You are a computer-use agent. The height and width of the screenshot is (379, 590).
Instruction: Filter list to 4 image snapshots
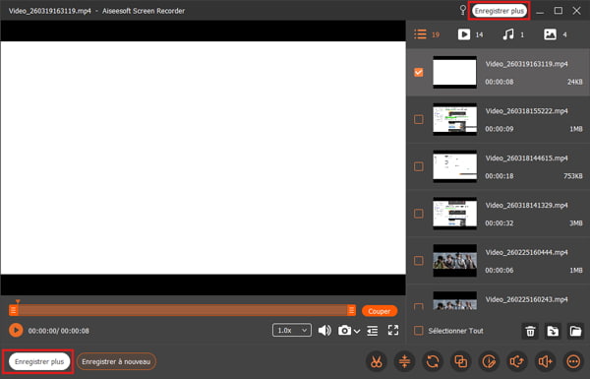pyautogui.click(x=556, y=34)
